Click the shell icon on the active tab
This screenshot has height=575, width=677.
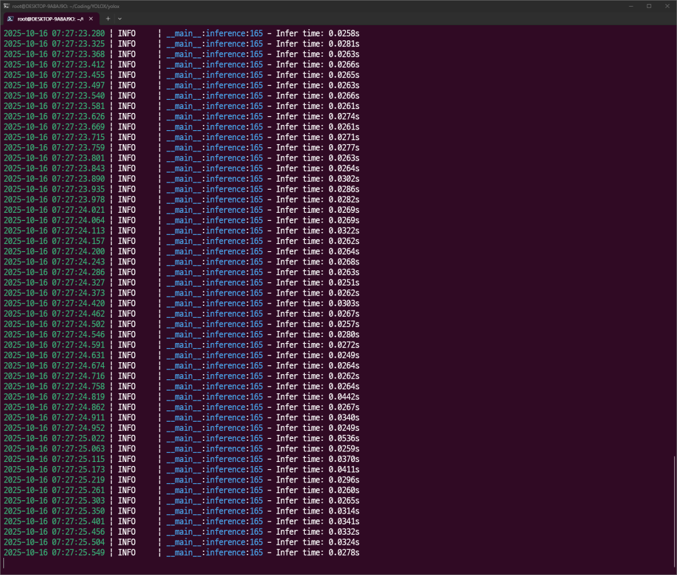(9, 19)
